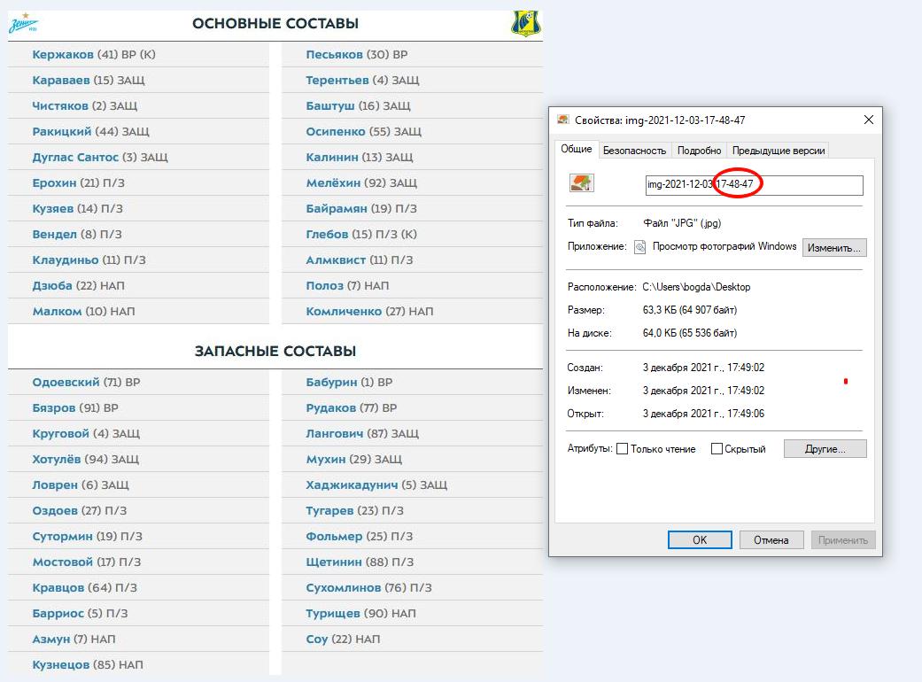Open player link Дуглас Сантос
The image size is (922, 682).
click(75, 157)
